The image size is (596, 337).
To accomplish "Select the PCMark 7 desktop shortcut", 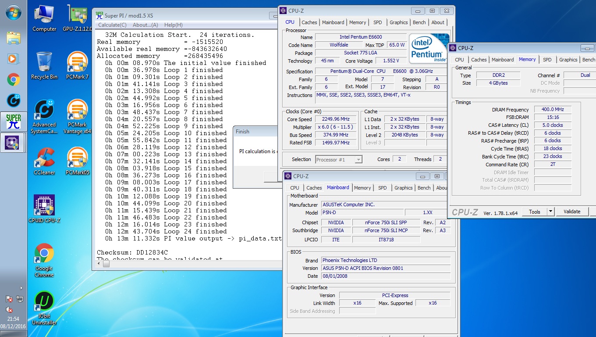I will click(x=78, y=66).
